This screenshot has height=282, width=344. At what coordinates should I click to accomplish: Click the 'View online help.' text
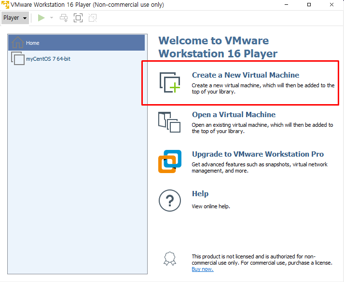[211, 206]
